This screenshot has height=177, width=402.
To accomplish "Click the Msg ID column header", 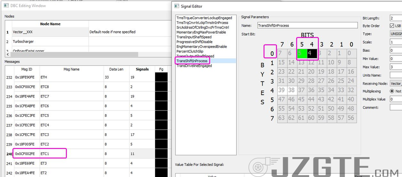I will pyautogui.click(x=26, y=69).
